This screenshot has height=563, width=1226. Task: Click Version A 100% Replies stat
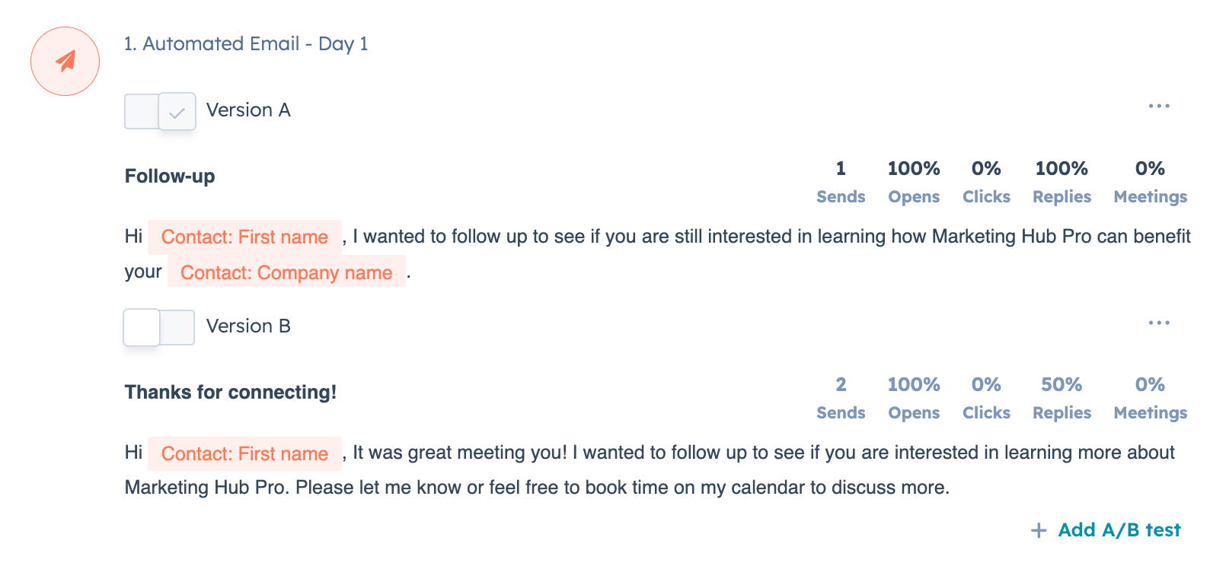[x=1062, y=182]
